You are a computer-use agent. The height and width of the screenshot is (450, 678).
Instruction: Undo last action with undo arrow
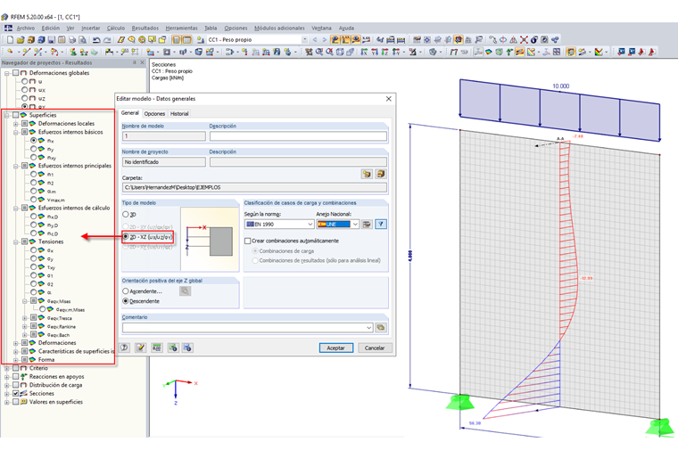click(96, 40)
